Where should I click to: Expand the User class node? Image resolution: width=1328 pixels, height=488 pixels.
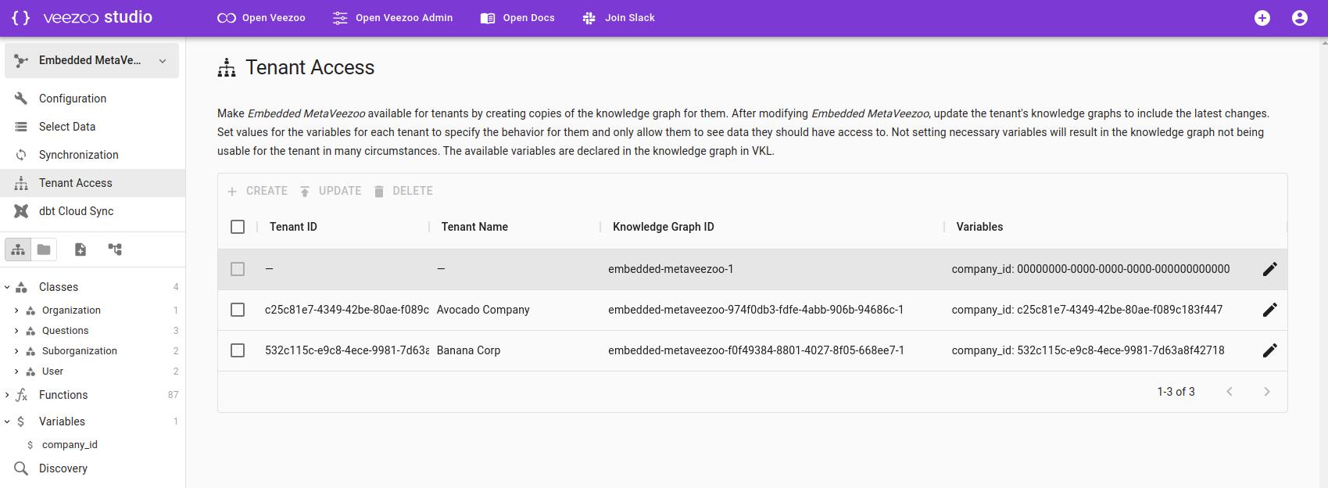coord(16,371)
